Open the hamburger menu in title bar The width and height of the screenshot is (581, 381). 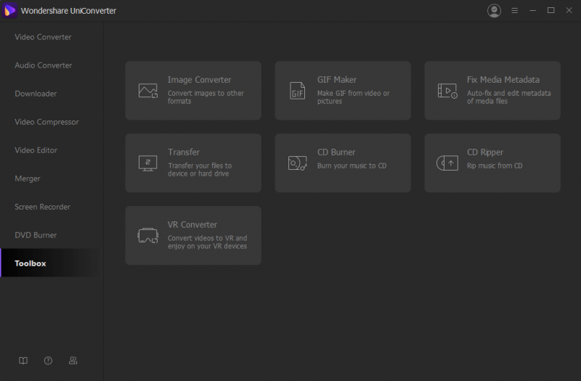[x=514, y=11]
